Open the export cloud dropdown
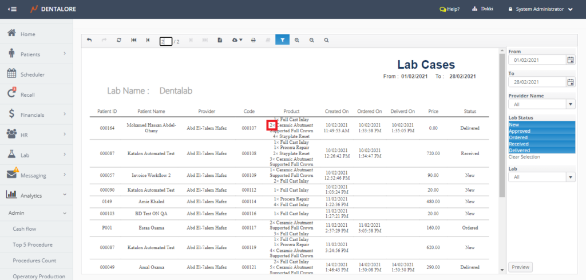 [x=236, y=40]
